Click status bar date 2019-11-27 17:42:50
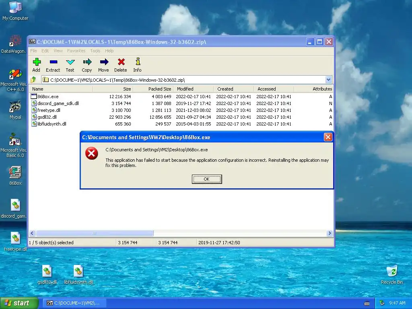Image resolution: width=412 pixels, height=309 pixels. coord(219,243)
